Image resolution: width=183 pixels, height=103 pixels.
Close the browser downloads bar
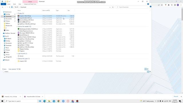pyautogui.click(x=181, y=97)
